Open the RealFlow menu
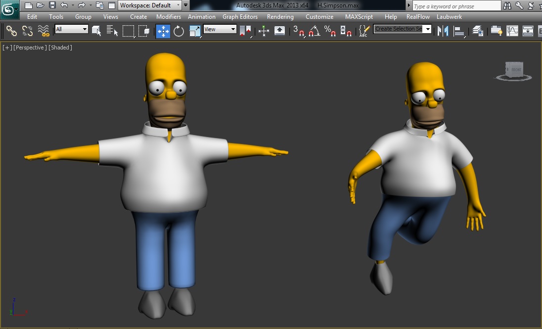This screenshot has height=329, width=542. pyautogui.click(x=418, y=17)
